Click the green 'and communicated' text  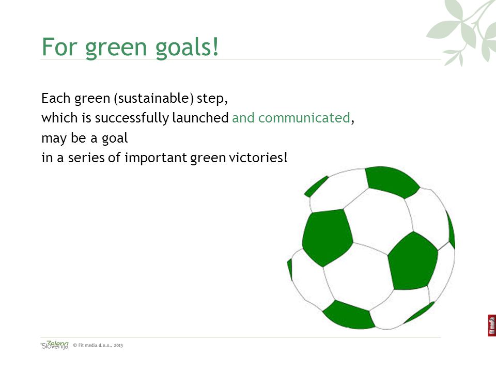(291, 118)
